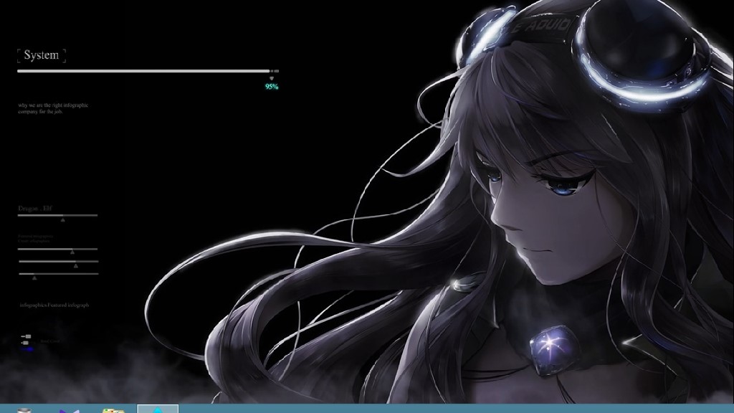Click the meter bar with the shortest fill
734x413 pixels.
pos(59,274)
